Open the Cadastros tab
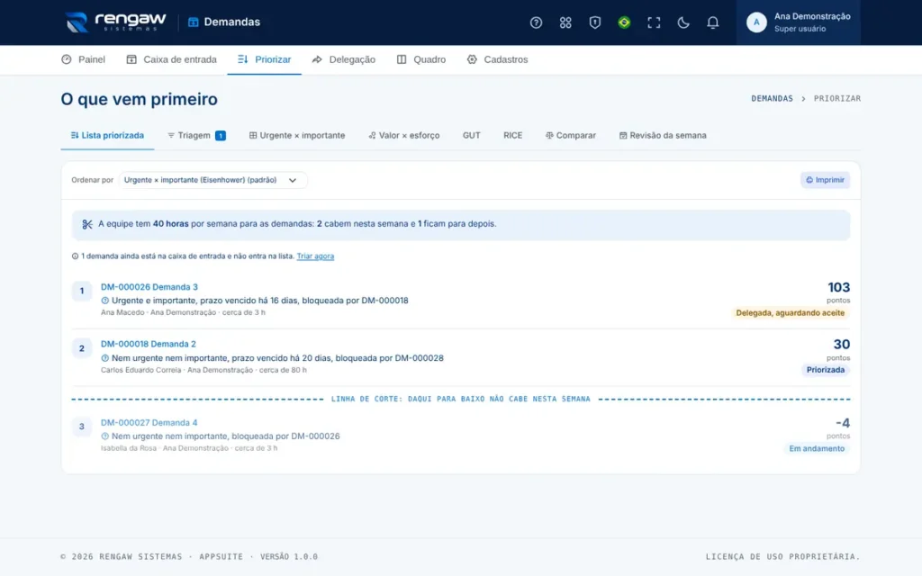This screenshot has height=576, width=922. (x=497, y=59)
